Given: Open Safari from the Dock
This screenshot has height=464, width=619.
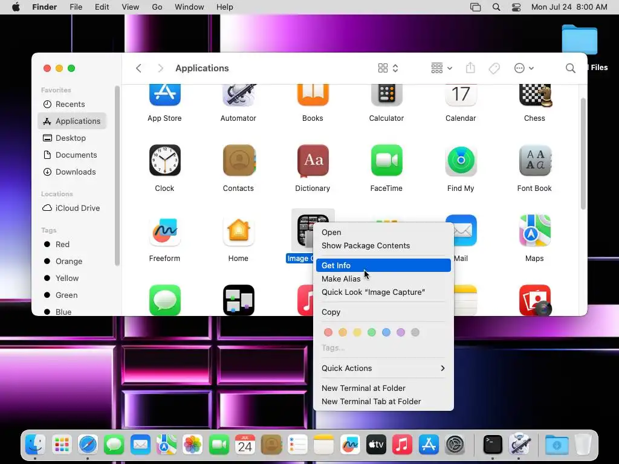Looking at the screenshot, I should coord(88,445).
